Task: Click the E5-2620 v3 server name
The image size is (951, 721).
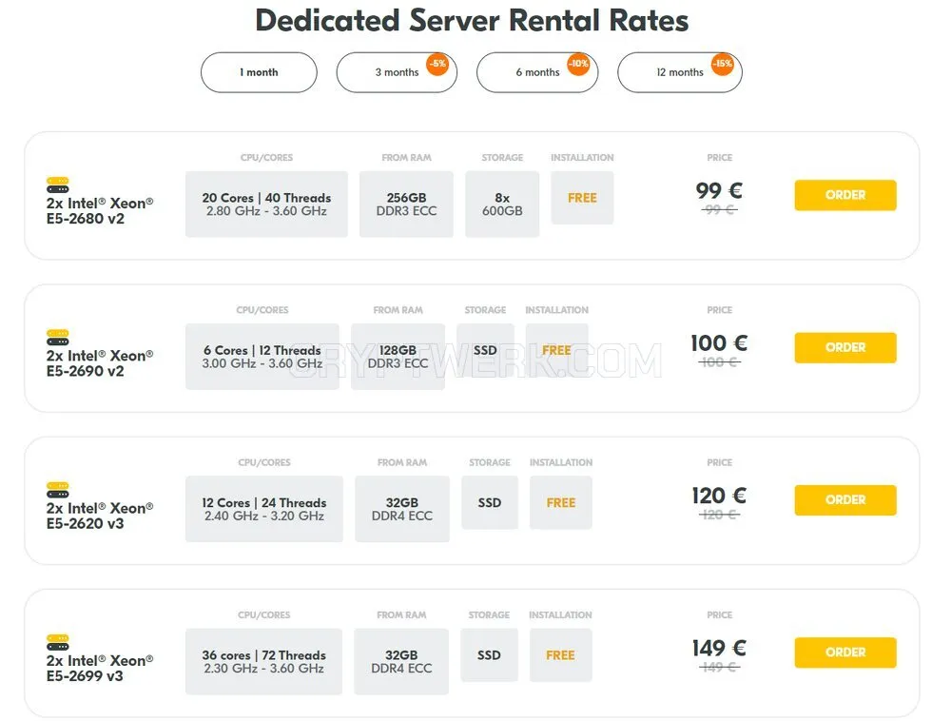Action: tap(100, 516)
